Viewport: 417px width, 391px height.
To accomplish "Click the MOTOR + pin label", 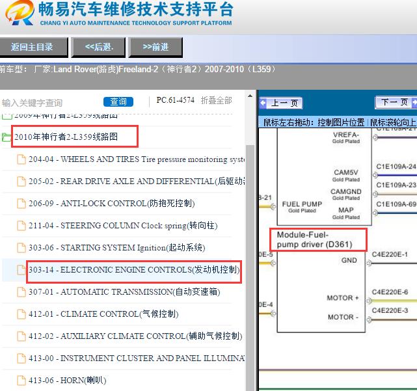I will tap(343, 298).
